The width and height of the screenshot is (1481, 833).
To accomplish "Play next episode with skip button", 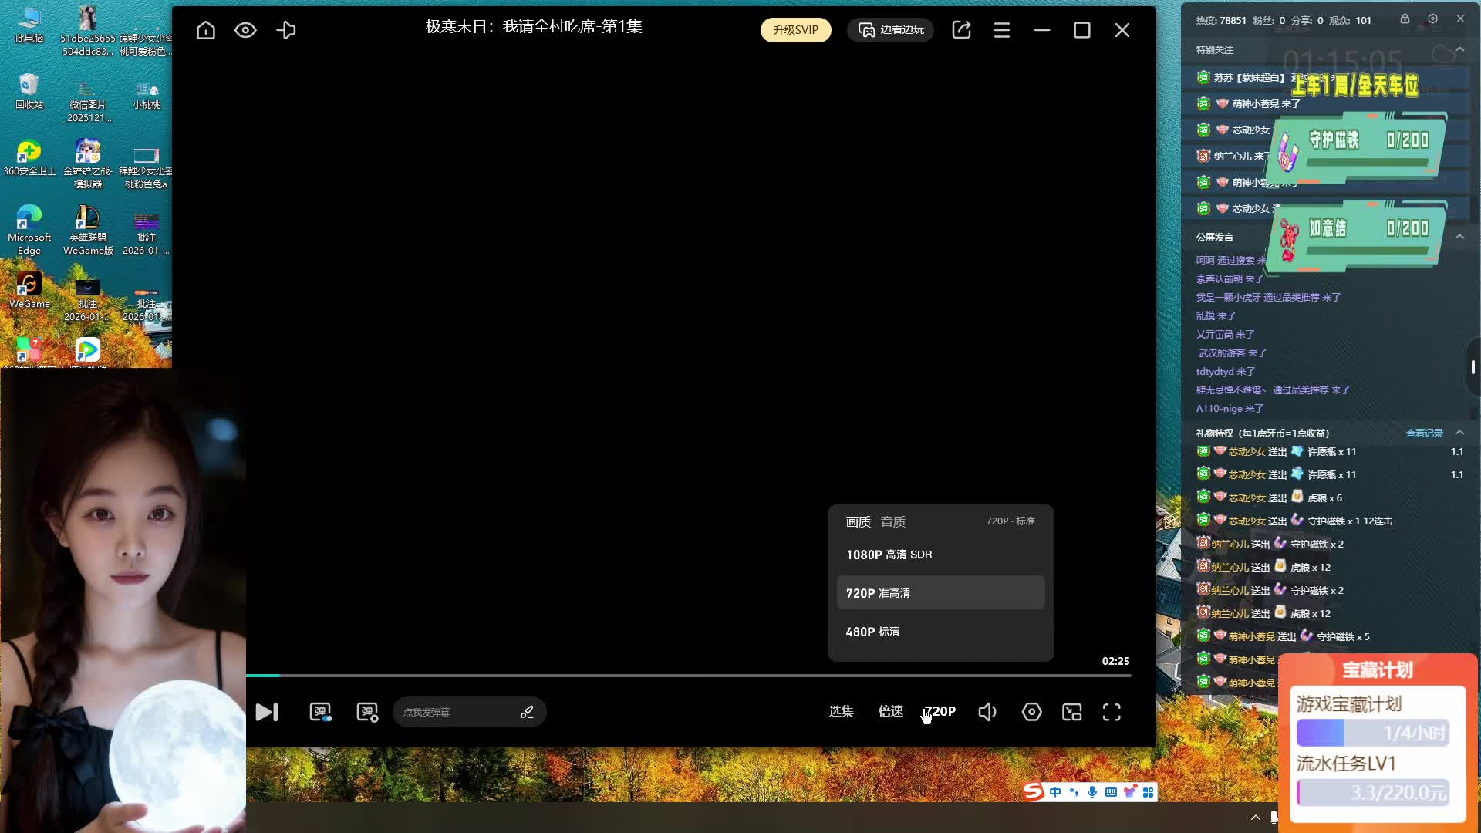I will 267,712.
